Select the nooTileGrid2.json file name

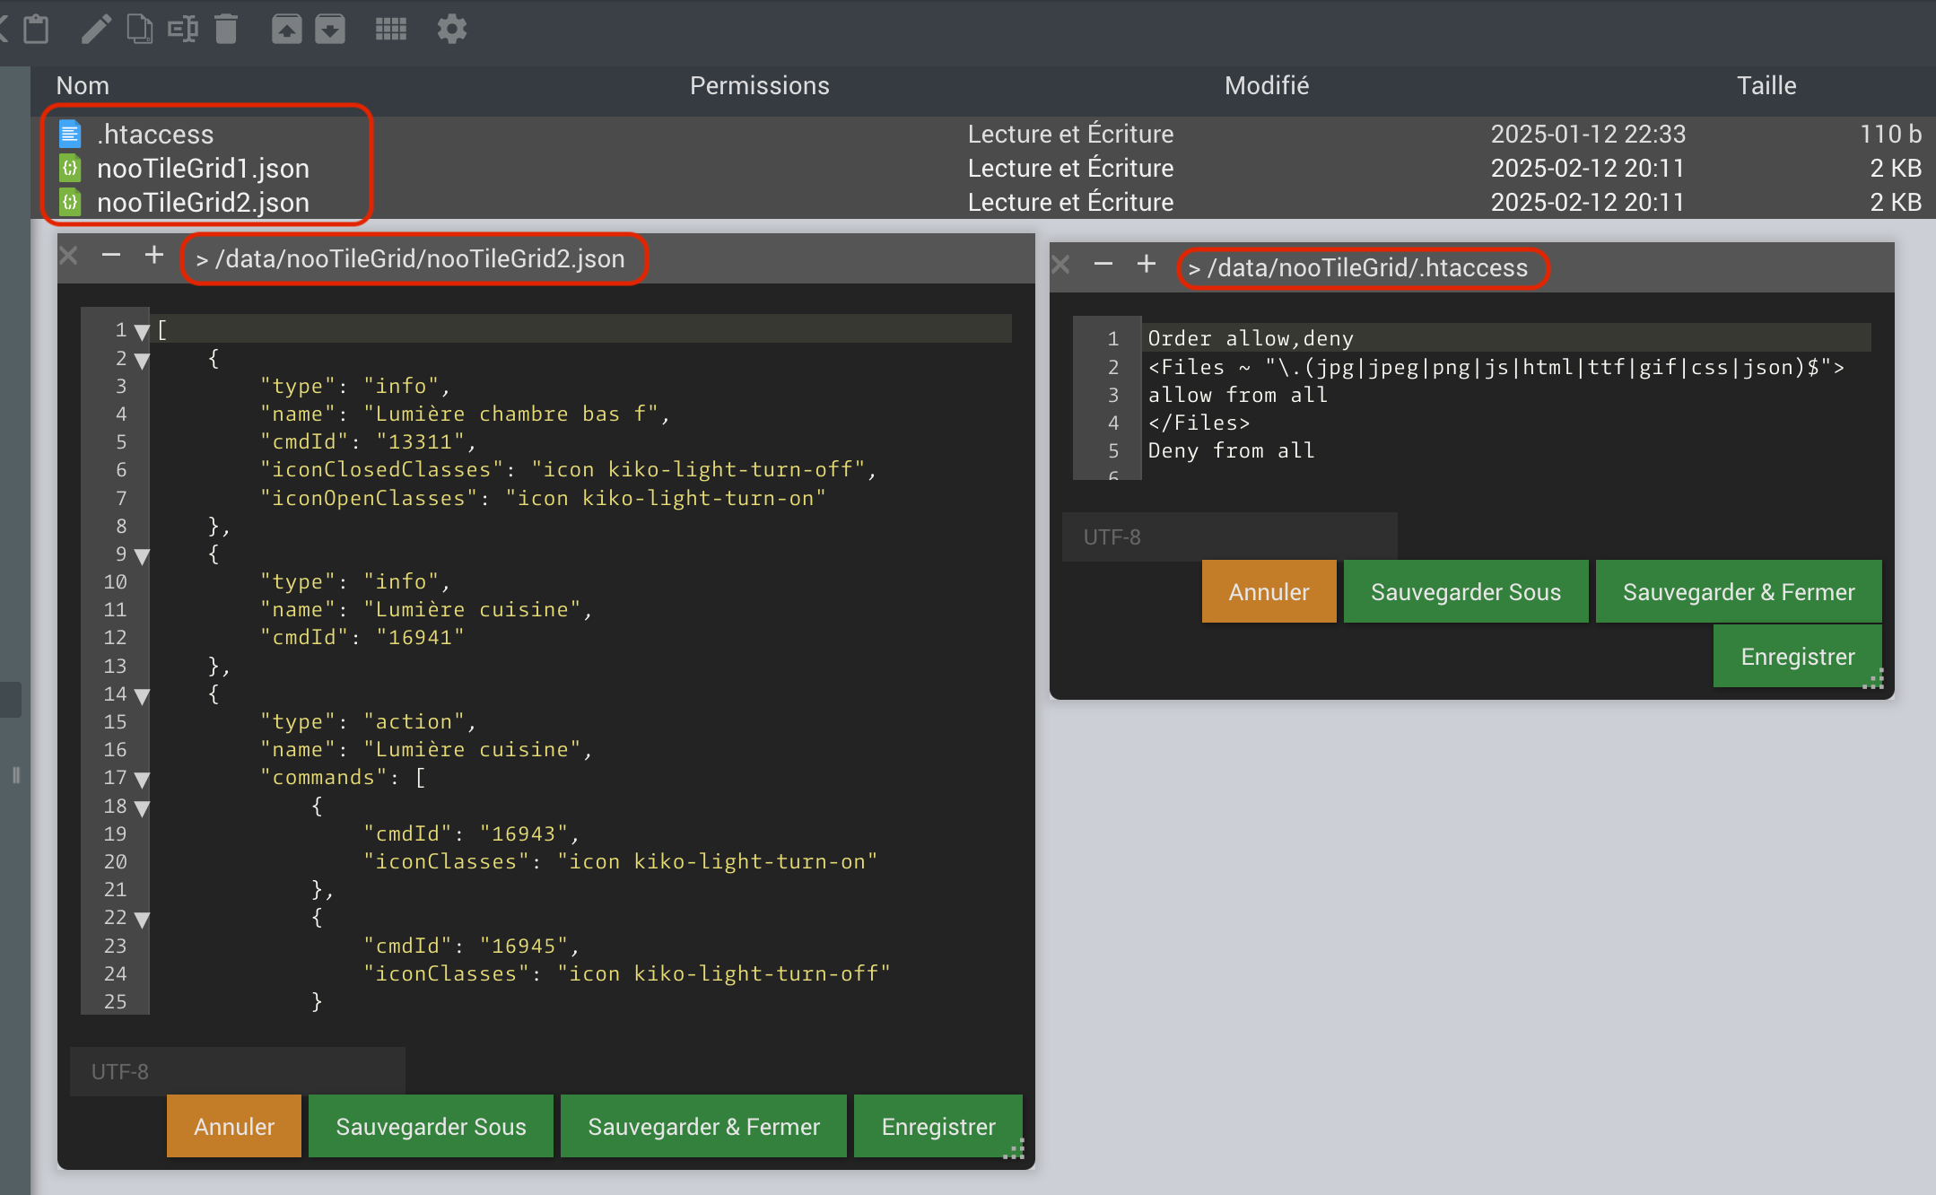203,202
